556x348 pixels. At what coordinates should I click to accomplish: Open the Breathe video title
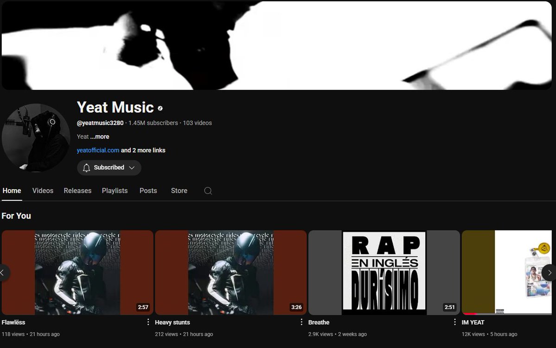319,322
